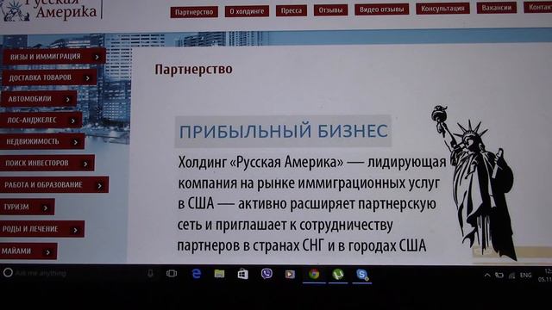Switch to Google Chrome in taskbar
This screenshot has height=310, width=552.
[x=314, y=274]
